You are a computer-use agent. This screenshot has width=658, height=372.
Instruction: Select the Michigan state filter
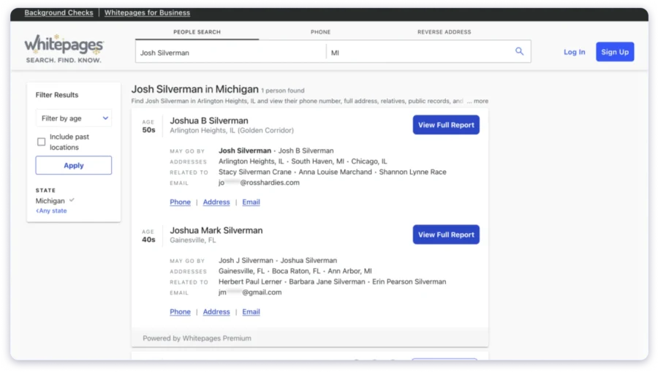click(x=50, y=201)
